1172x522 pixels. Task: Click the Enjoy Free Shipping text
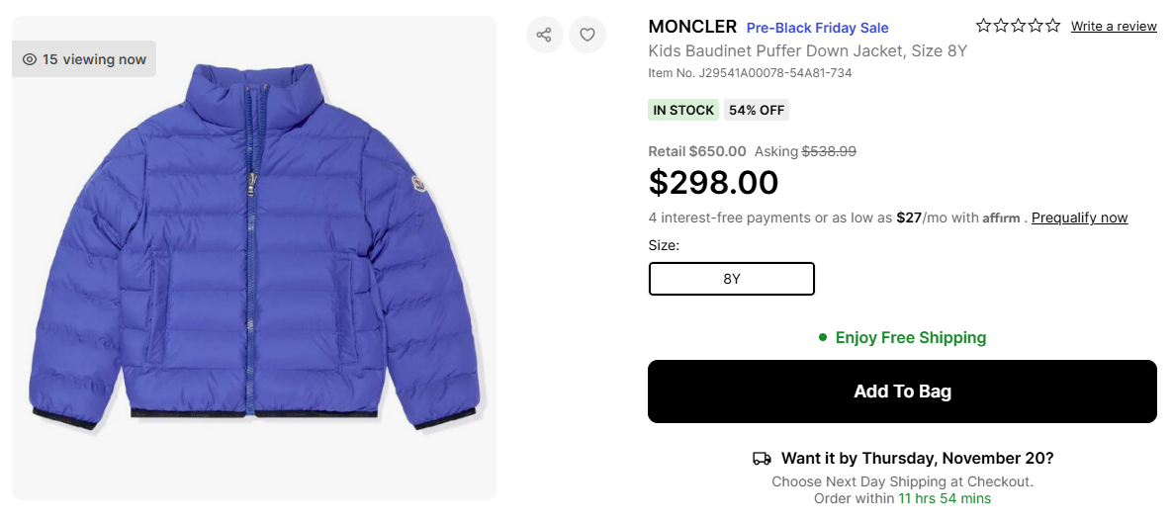(910, 338)
